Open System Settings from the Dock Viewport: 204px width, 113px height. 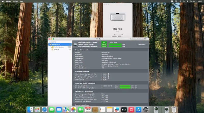146,110
